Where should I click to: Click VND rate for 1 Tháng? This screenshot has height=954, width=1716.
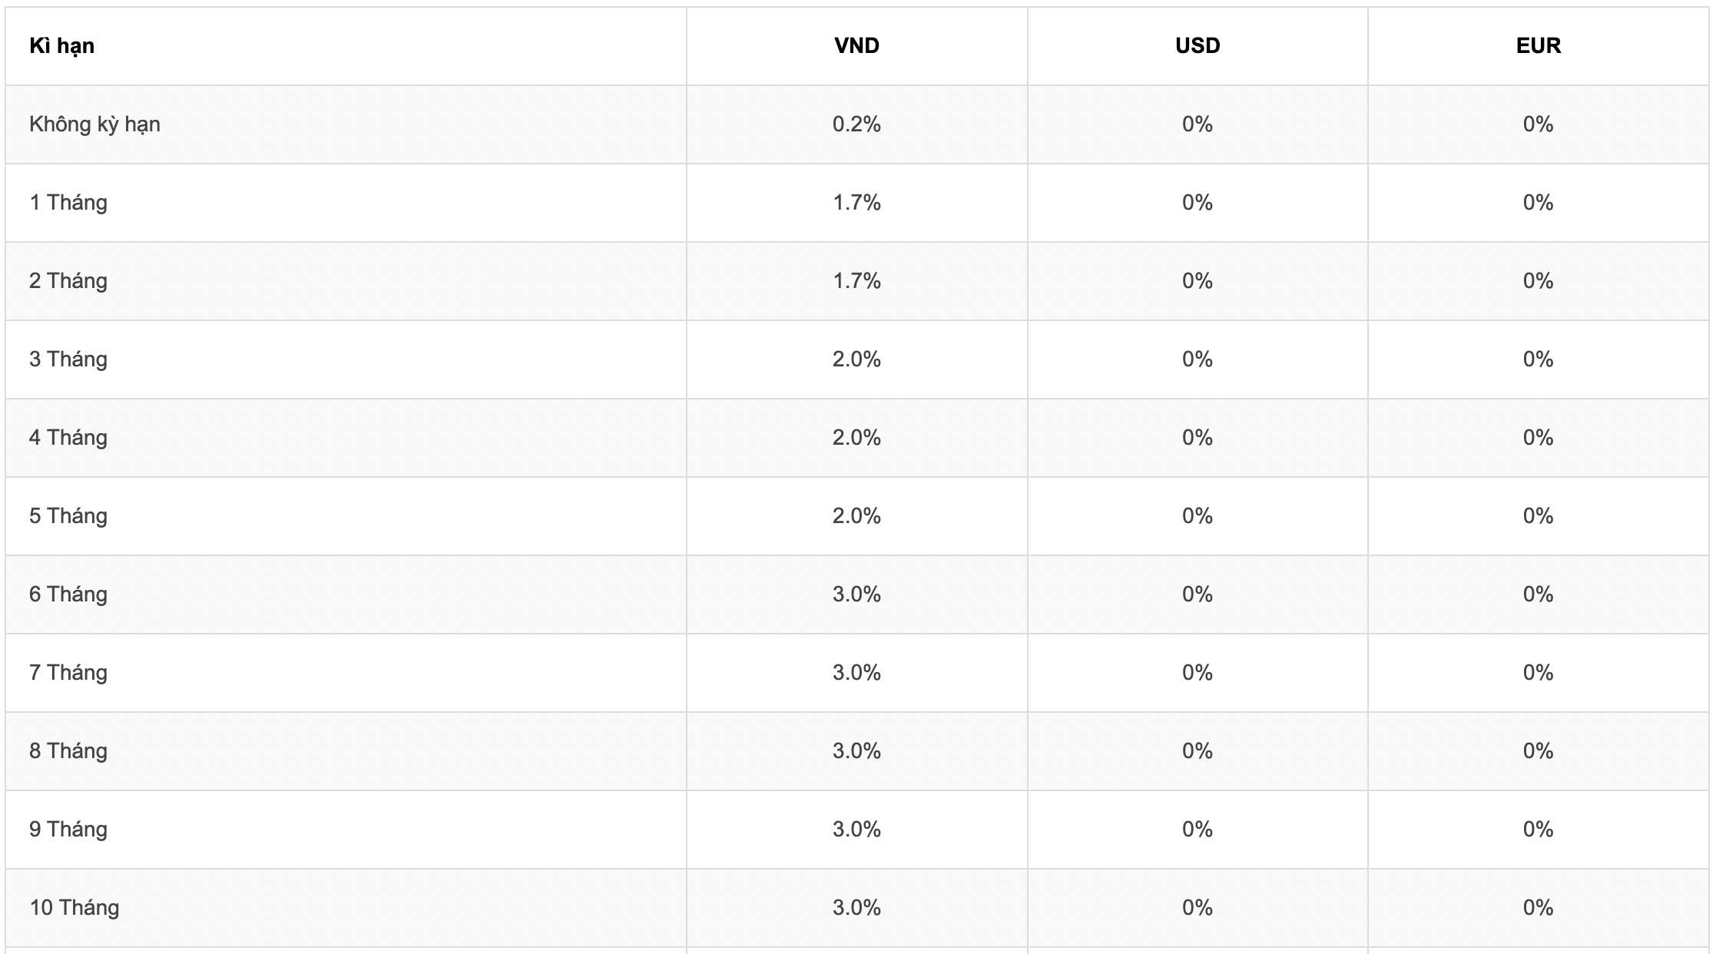pyautogui.click(x=856, y=203)
